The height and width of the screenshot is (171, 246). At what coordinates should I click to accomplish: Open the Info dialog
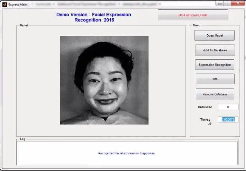click(215, 79)
